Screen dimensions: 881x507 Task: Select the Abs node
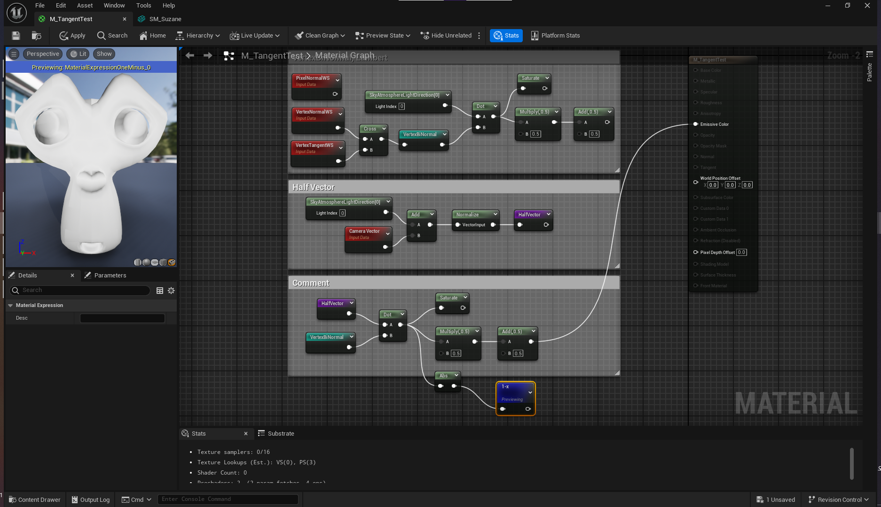[x=448, y=381]
